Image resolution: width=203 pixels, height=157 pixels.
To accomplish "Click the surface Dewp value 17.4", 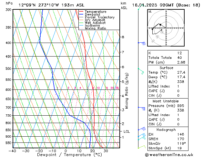I will [181, 77].
